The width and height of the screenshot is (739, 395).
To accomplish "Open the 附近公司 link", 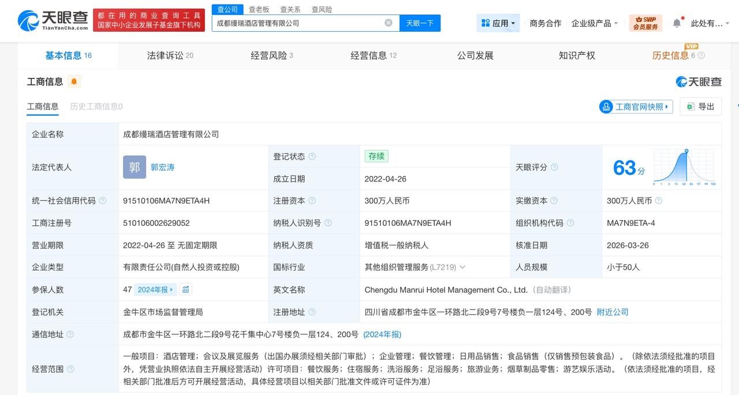I will click(x=612, y=312).
